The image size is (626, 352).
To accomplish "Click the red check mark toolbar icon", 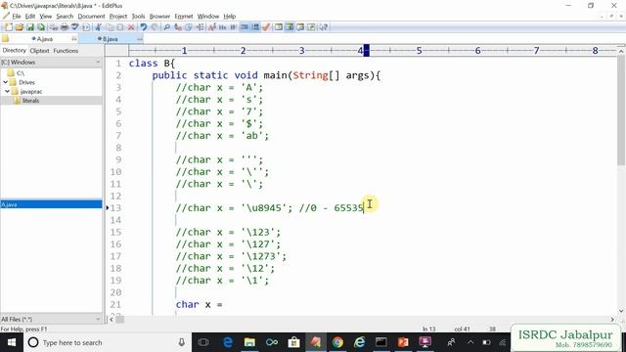I will coord(266,27).
